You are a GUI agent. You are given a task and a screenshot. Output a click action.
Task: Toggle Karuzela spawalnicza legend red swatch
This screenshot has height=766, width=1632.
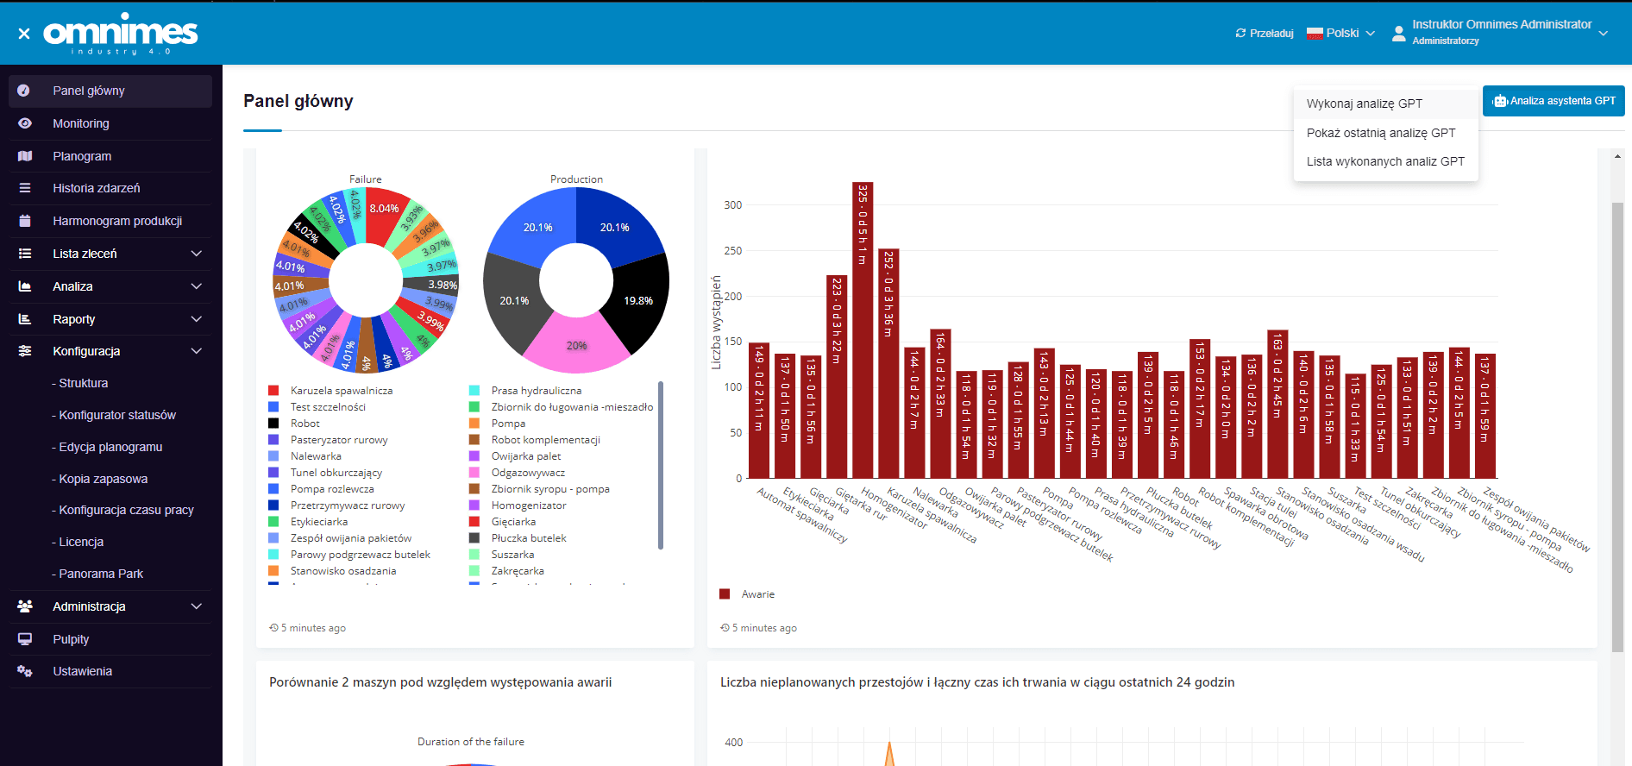[x=273, y=391]
